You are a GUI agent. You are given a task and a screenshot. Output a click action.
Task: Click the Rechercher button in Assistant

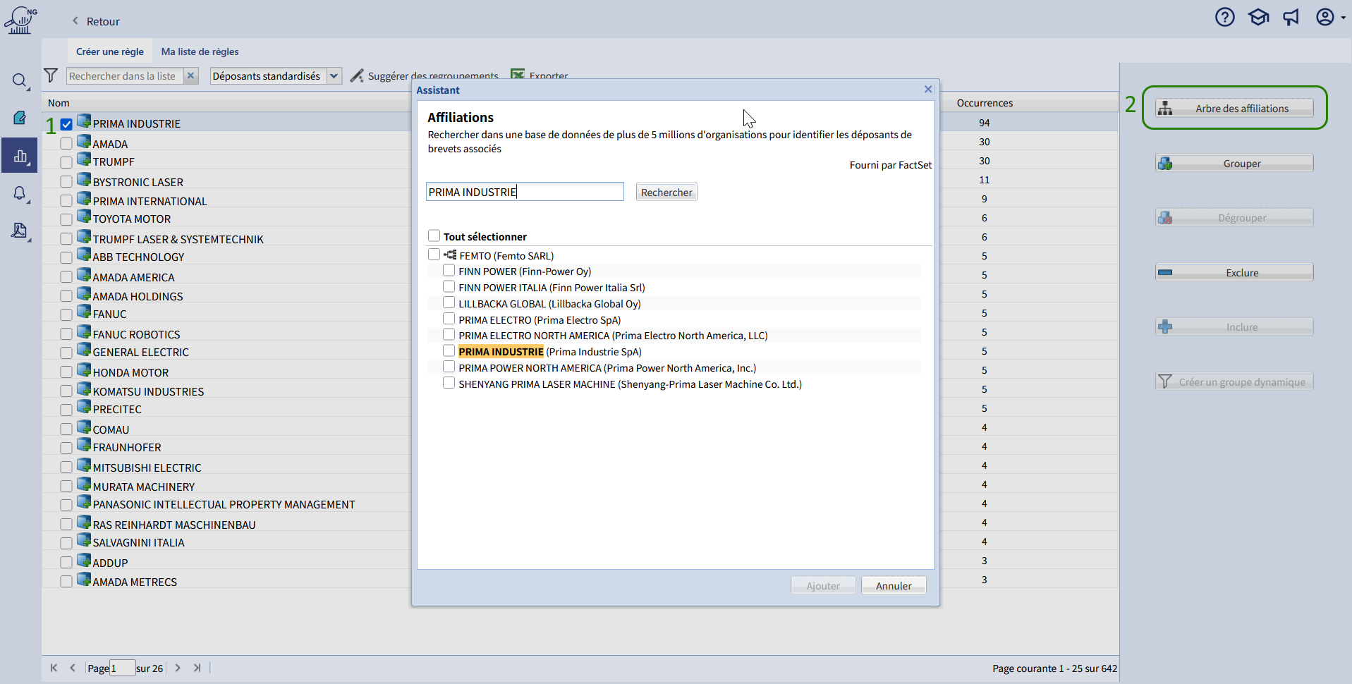click(666, 192)
